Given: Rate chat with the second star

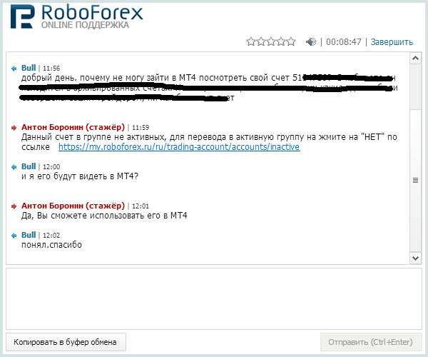Looking at the screenshot, I should (x=261, y=41).
